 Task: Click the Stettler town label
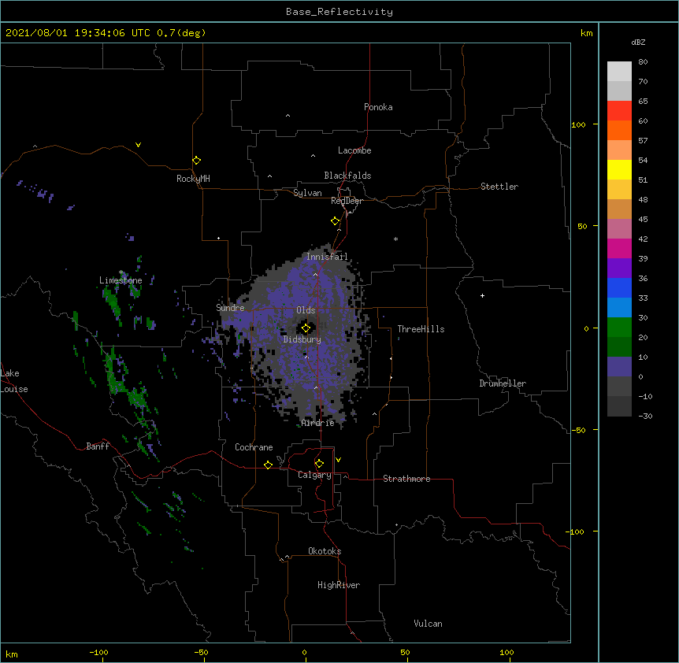499,187
